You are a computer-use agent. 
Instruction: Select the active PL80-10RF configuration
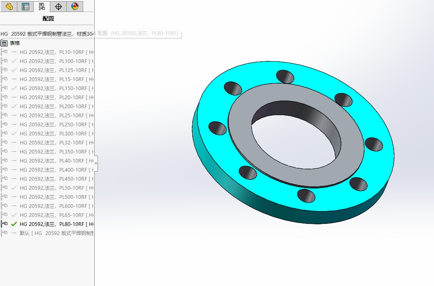[56, 224]
